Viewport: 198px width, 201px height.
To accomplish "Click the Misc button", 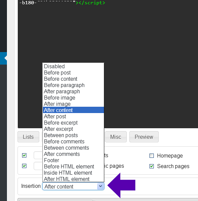I will 116,137.
